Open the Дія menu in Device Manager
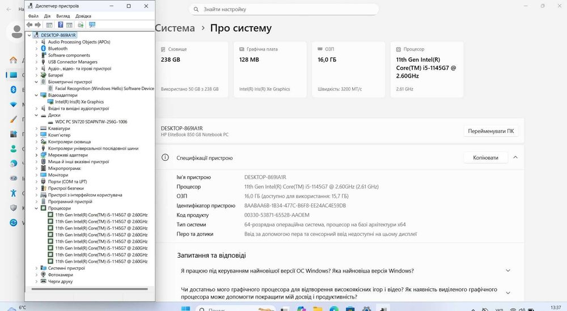 pyautogui.click(x=47, y=16)
